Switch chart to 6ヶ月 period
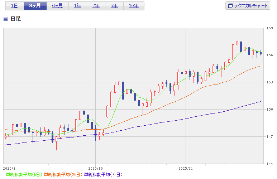This screenshot has width=277, height=179. [x=58, y=6]
